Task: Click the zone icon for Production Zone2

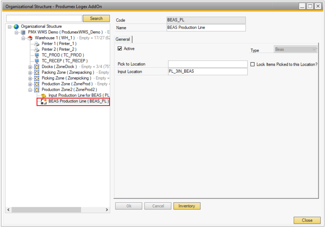Action: pos(37,90)
